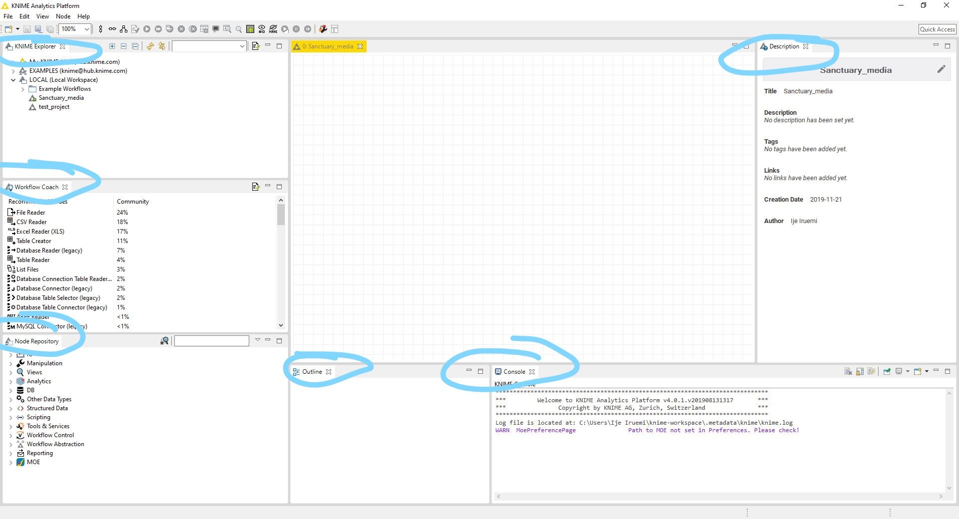959x519 pixels.
Task: Open first out-port view icon
Action: pos(227,29)
